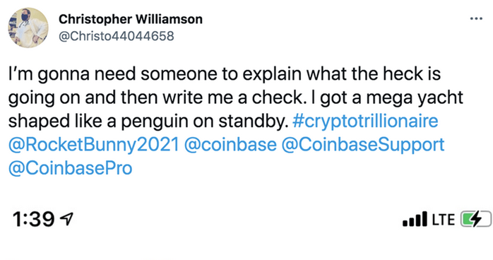The image size is (493, 260).
Task: Tap Christopher Williamson's profile avatar
Action: coord(28,28)
